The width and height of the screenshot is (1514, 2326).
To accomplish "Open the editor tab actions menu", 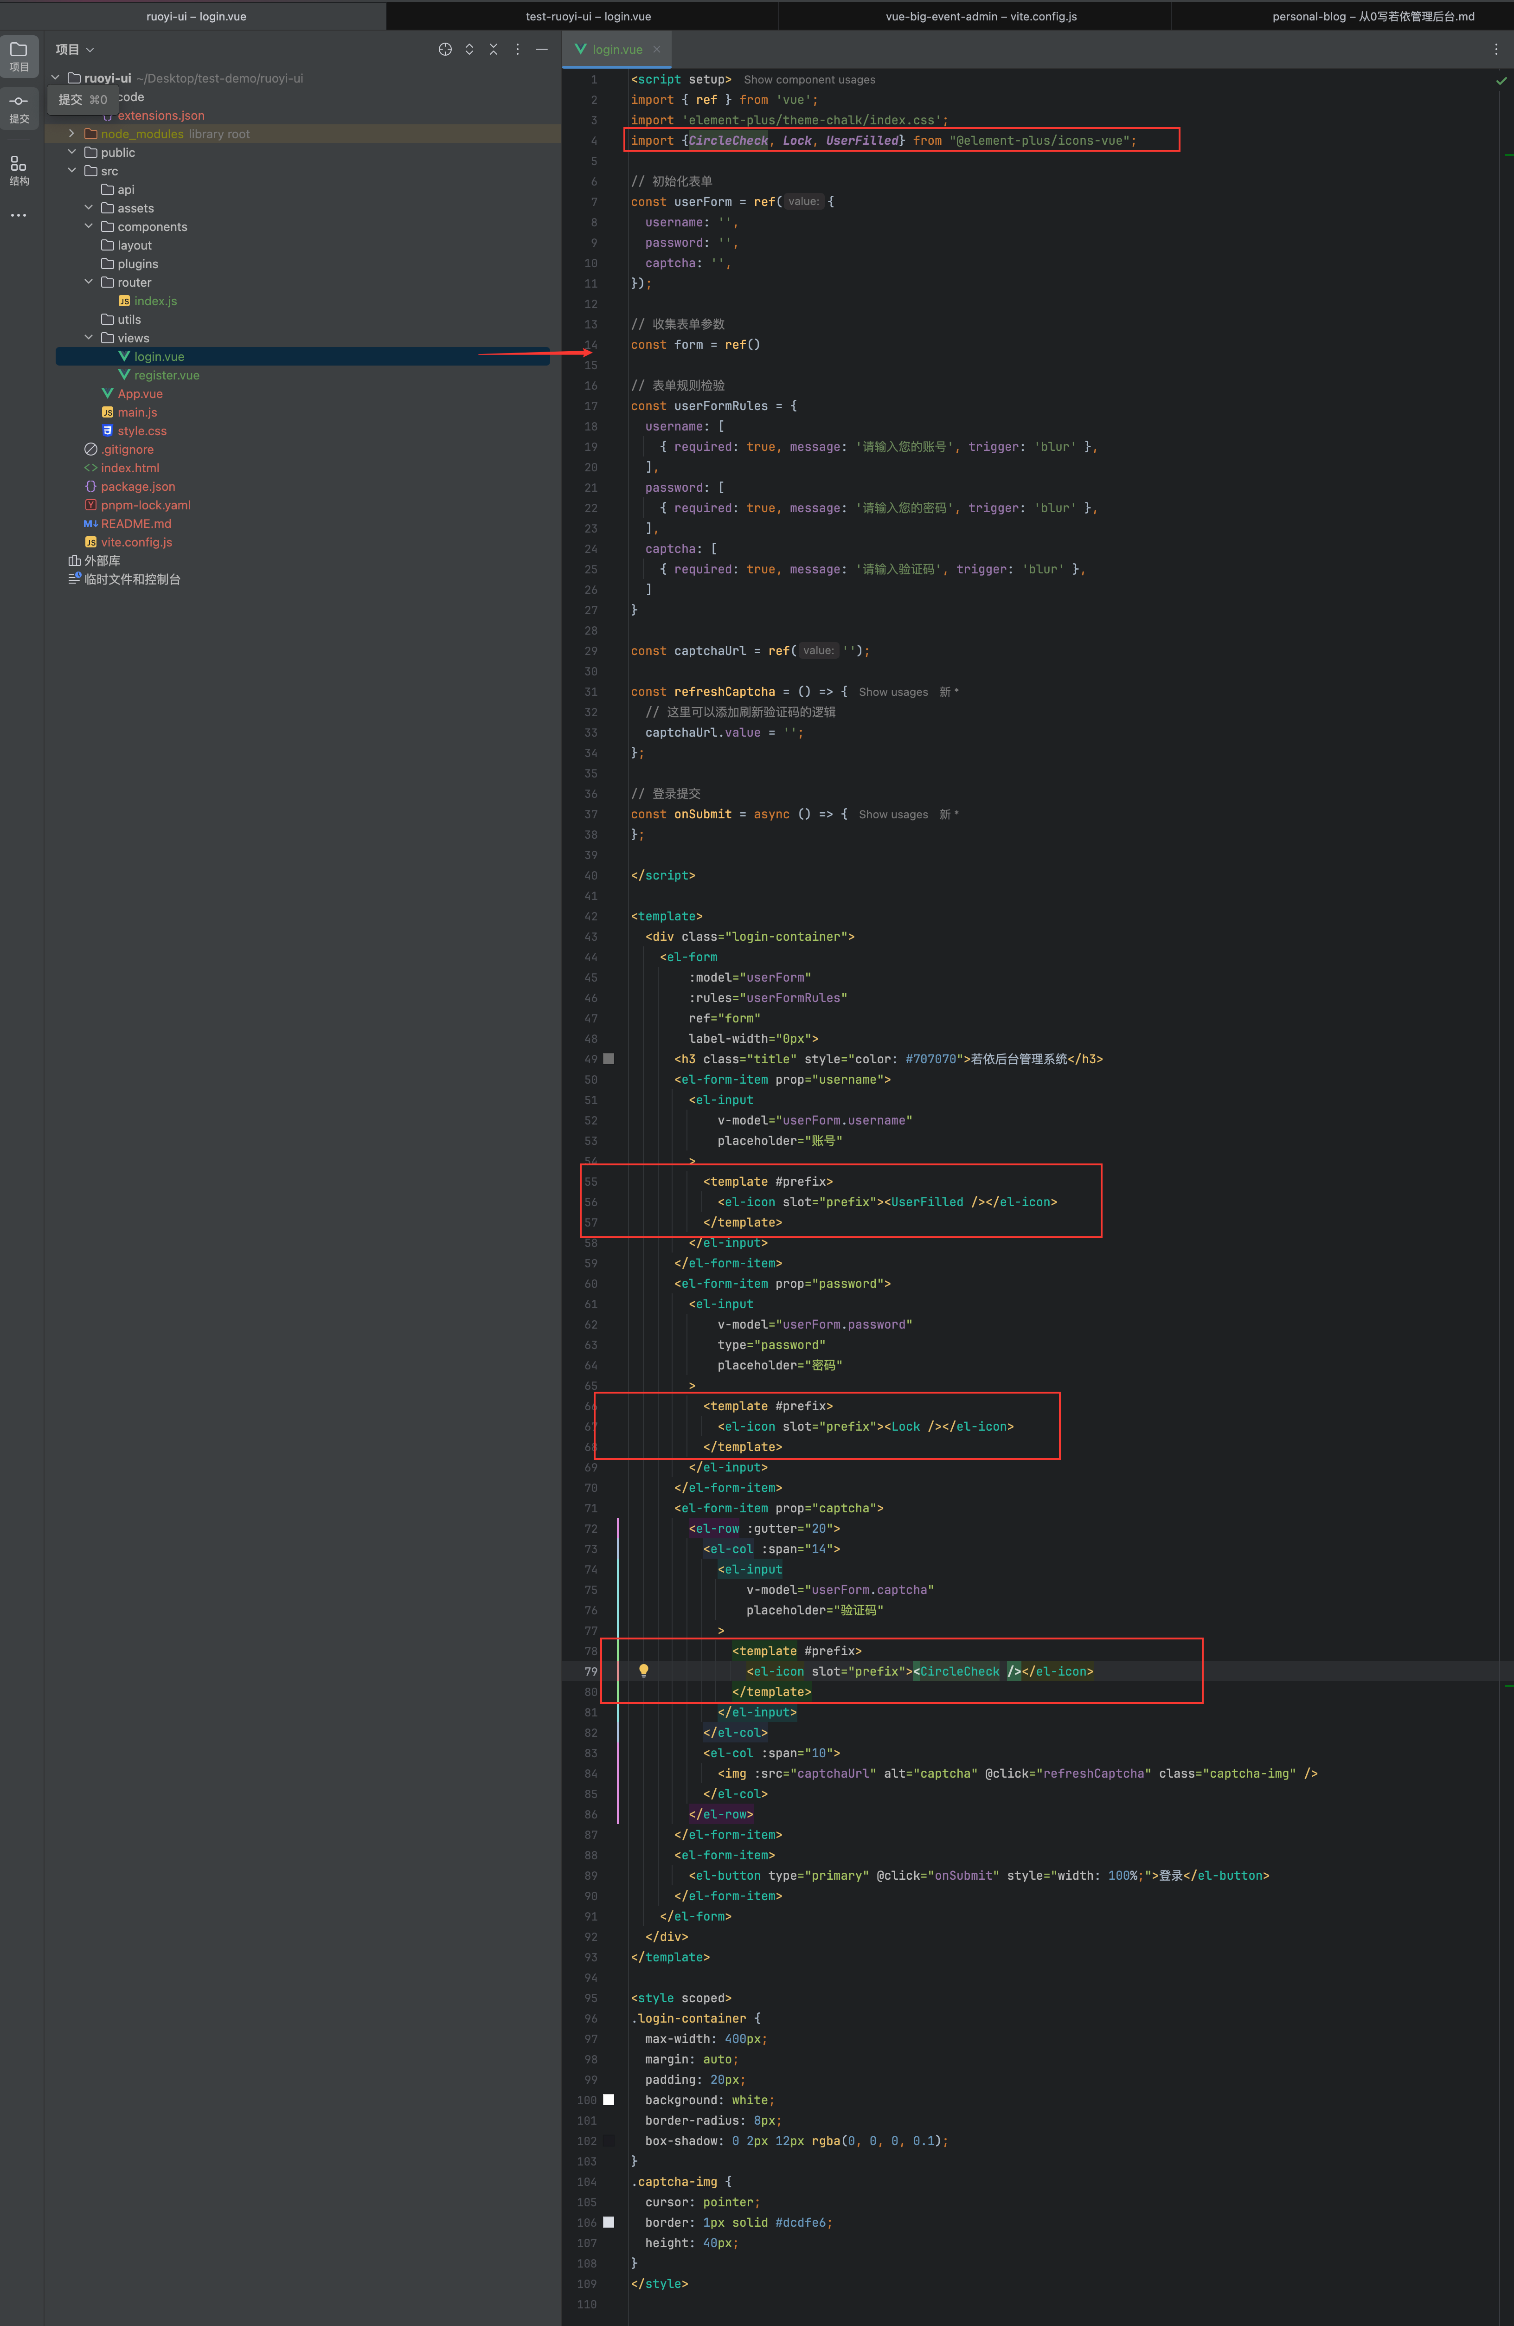I will 1495,49.
